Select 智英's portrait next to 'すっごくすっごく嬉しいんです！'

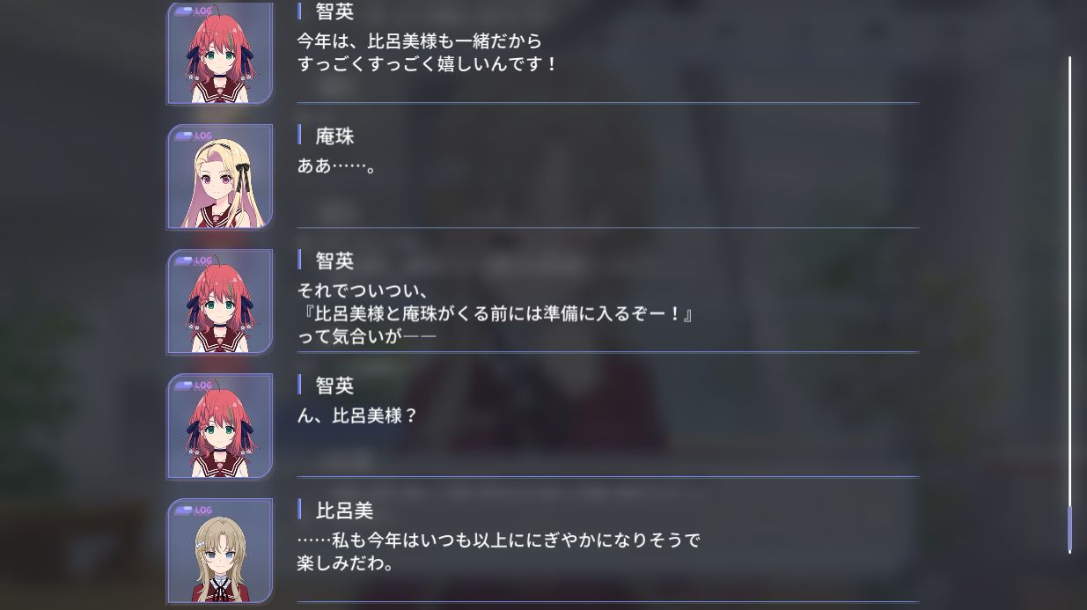click(220, 53)
